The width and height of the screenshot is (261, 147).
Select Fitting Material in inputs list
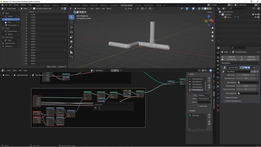coord(197,90)
